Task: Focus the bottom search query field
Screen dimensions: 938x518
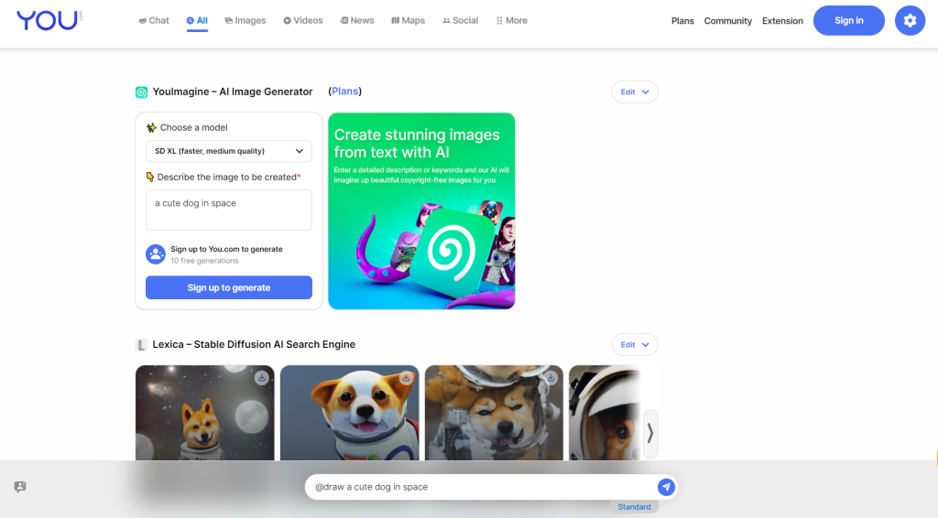Action: point(482,487)
